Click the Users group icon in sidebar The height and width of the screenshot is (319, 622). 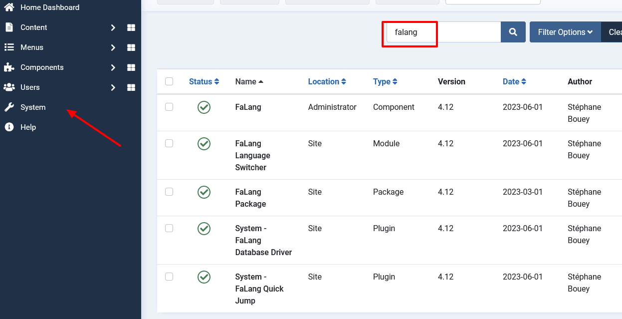(x=9, y=87)
